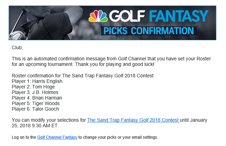Screen dimensions: 226x146
Task: Click the Player 6: Talor Gooch line
Action: tap(35, 109)
